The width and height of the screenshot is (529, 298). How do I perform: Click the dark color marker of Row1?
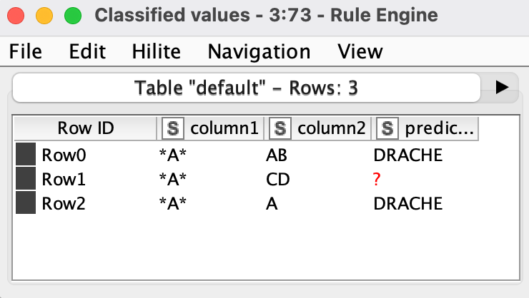point(26,179)
